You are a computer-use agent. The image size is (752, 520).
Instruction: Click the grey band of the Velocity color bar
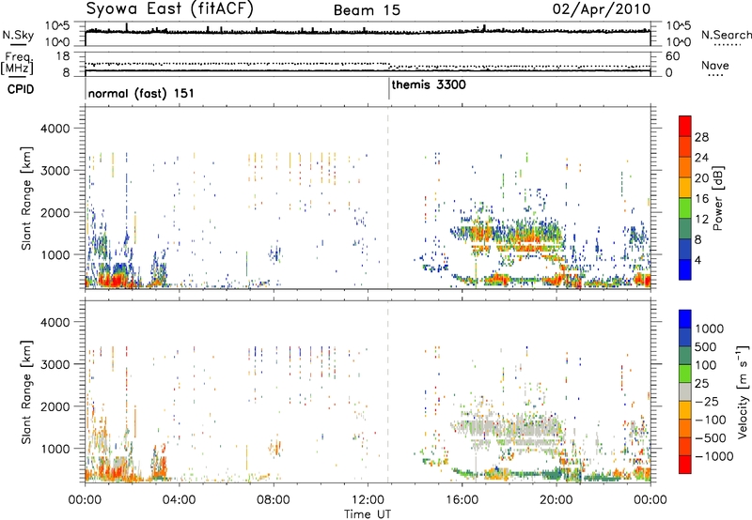point(685,392)
